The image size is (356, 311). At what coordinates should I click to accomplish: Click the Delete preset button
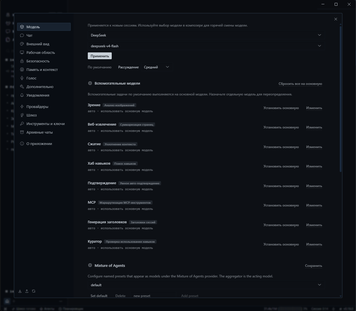120,296
